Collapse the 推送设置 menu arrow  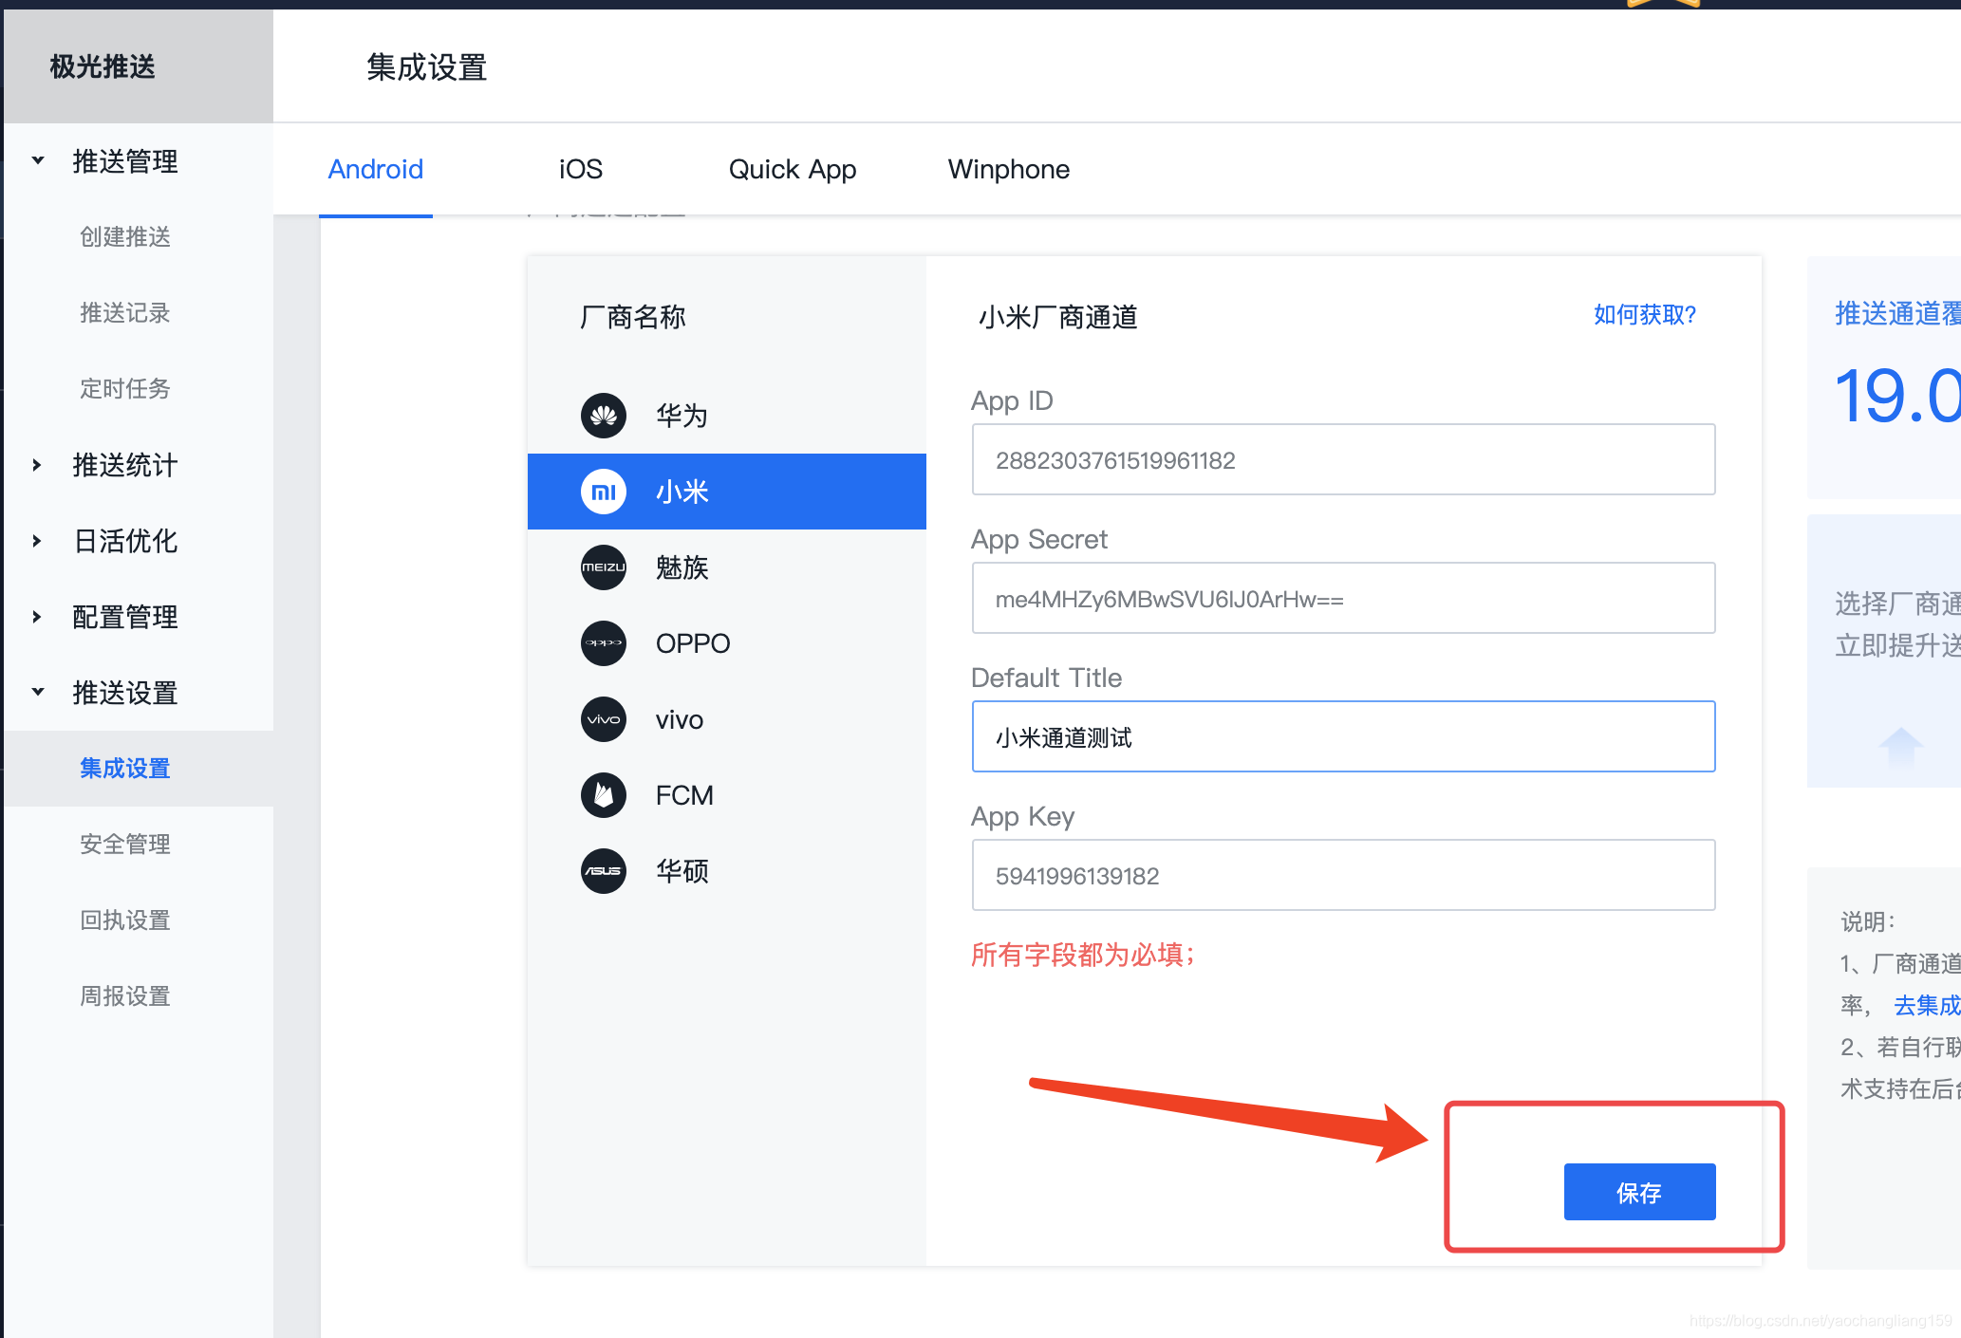[38, 693]
